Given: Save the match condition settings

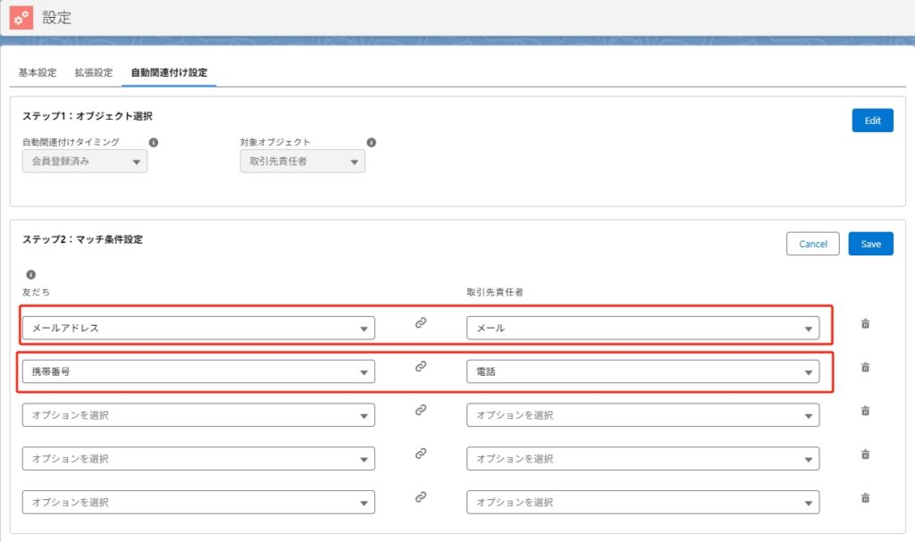Looking at the screenshot, I should 870,244.
